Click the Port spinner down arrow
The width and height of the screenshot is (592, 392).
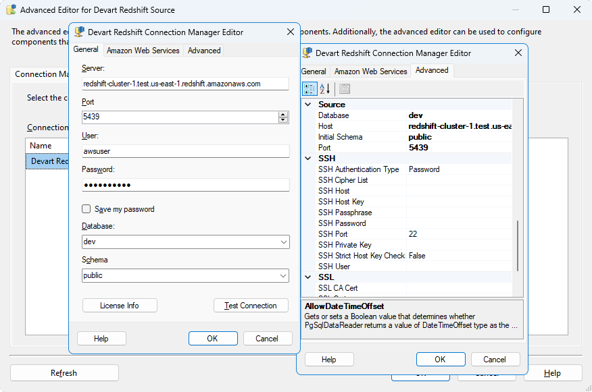click(x=283, y=120)
